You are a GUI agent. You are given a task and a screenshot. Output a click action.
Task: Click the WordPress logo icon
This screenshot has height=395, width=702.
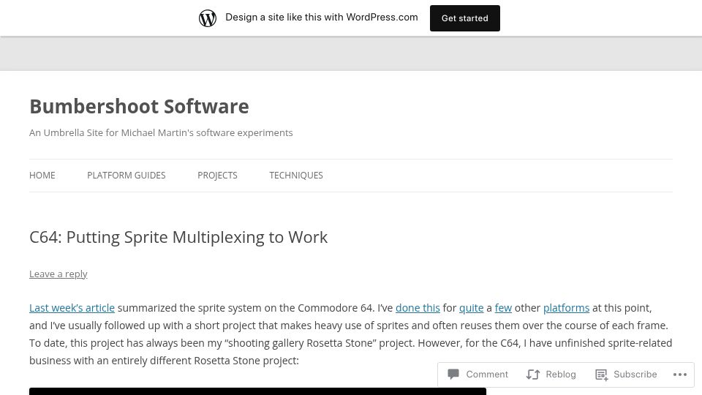click(x=208, y=18)
